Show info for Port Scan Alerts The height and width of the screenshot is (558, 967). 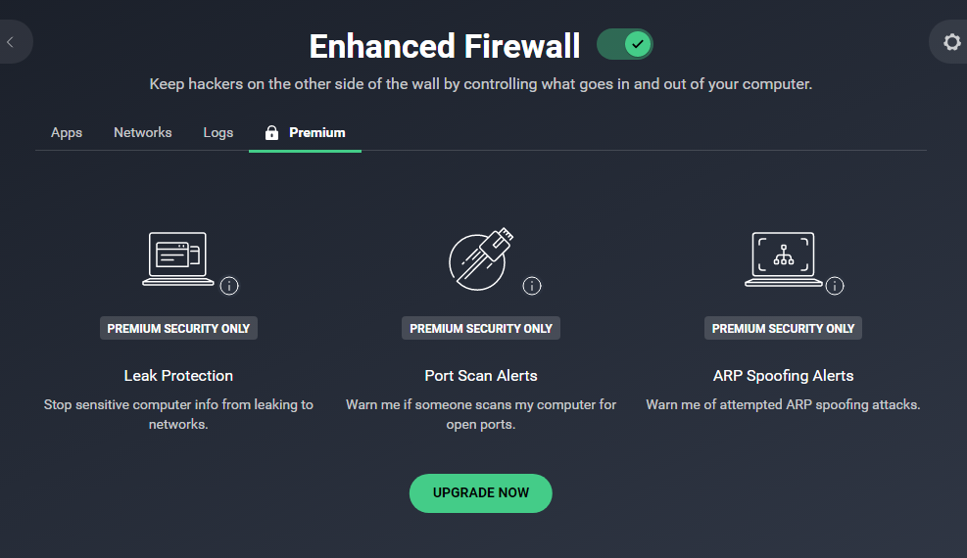click(x=532, y=286)
